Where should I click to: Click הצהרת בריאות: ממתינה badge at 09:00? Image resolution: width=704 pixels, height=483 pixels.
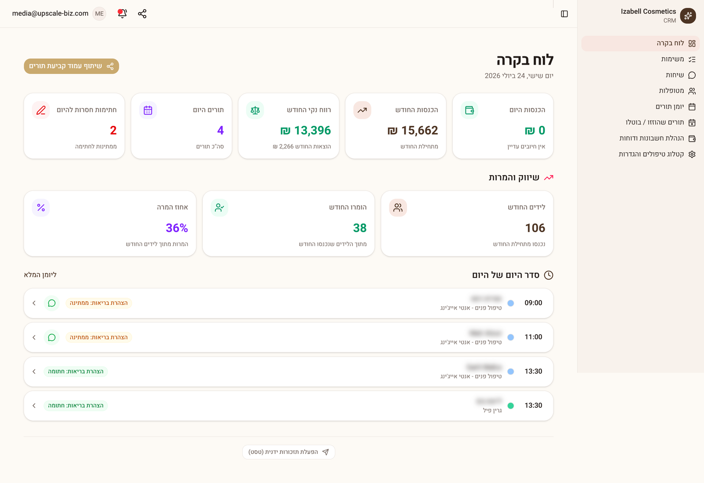[x=99, y=303]
